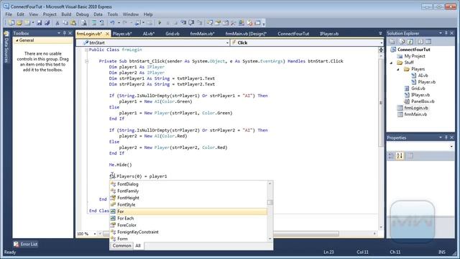Collapse the General group in Toolbox
The image size is (460, 259).
click(17, 40)
